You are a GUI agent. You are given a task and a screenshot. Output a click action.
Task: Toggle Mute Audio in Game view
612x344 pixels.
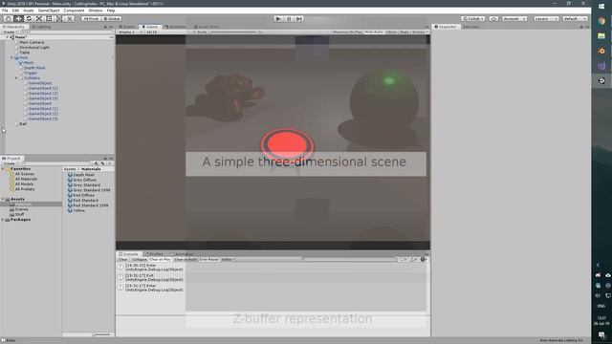pyautogui.click(x=374, y=32)
